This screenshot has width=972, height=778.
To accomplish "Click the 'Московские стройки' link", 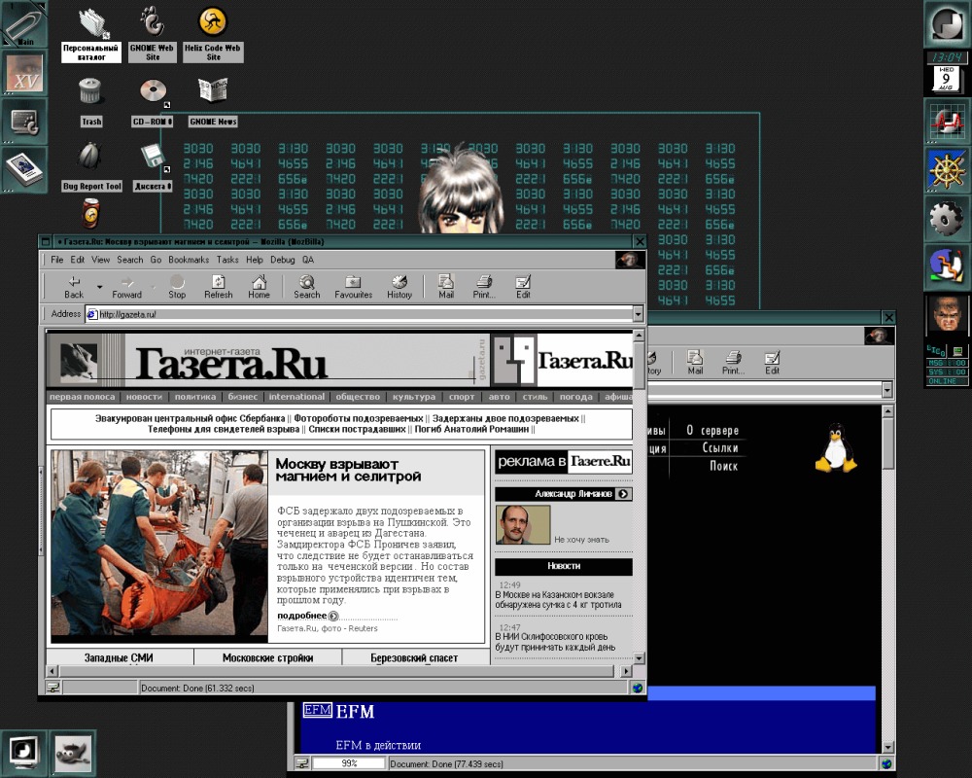I will 268,657.
